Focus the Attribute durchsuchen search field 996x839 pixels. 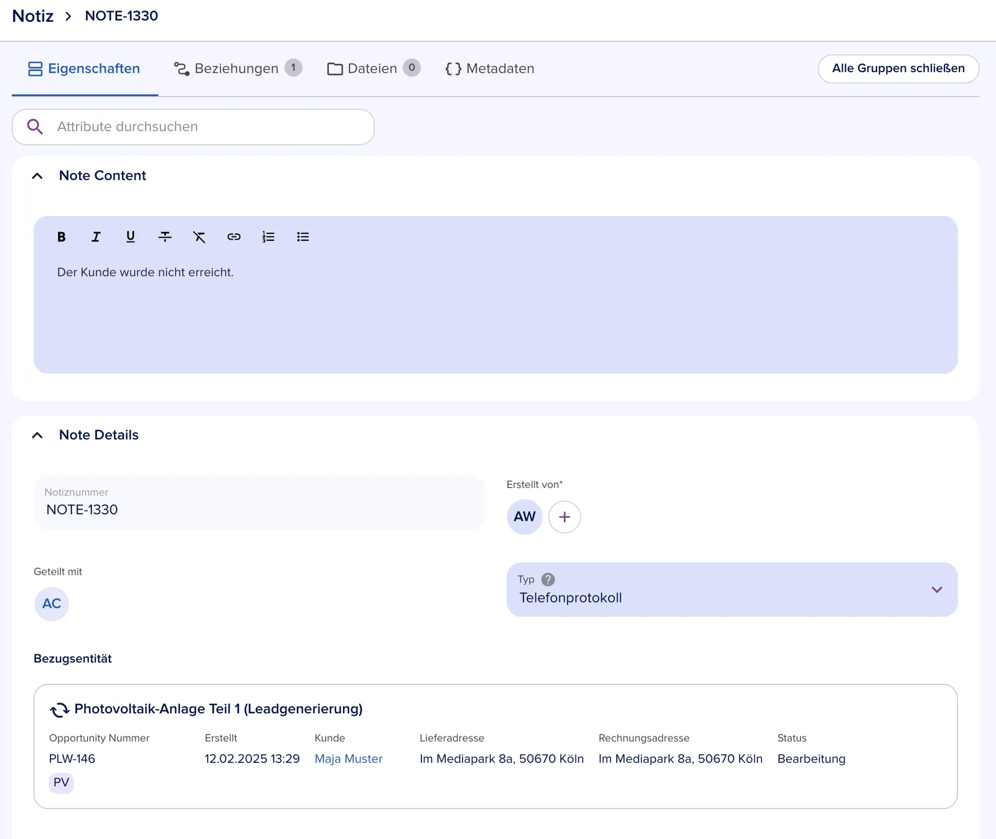pos(193,127)
